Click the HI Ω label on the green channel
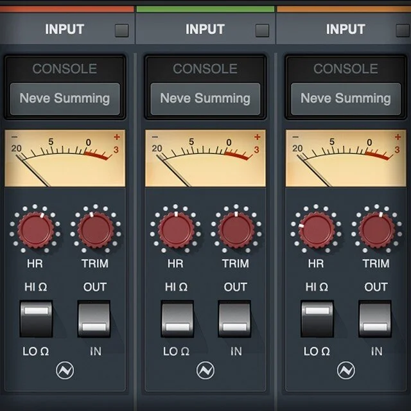 pyautogui.click(x=176, y=287)
